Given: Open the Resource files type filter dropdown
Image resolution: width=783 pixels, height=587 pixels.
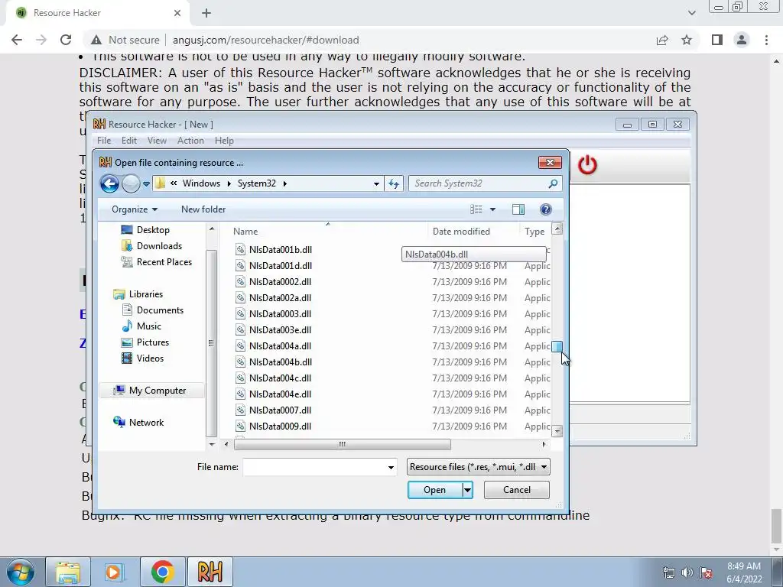Looking at the screenshot, I should click(479, 467).
